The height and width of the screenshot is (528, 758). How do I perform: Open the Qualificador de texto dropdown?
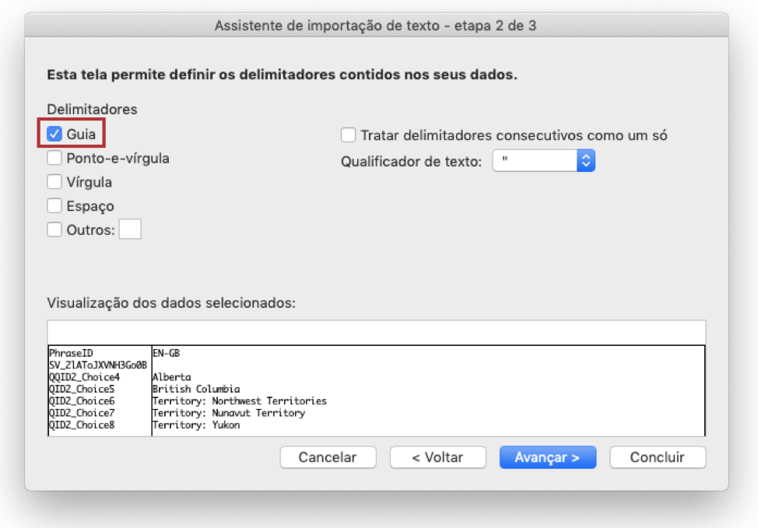(x=543, y=161)
